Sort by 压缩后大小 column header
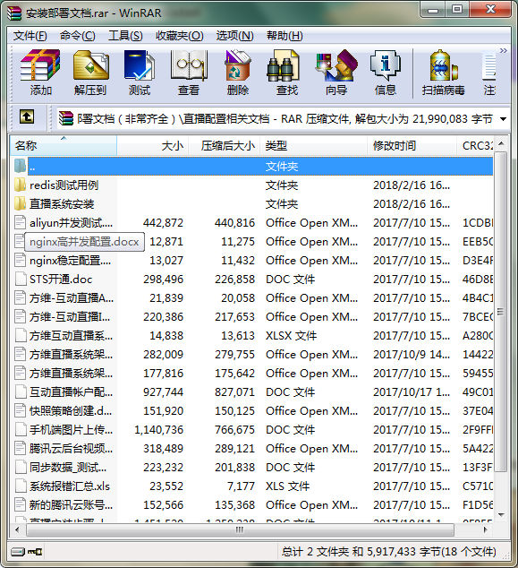518x568 pixels. coord(224,146)
